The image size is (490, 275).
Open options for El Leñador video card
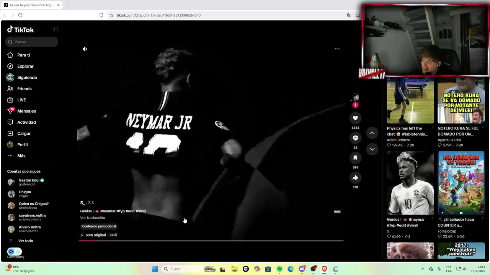point(483,219)
